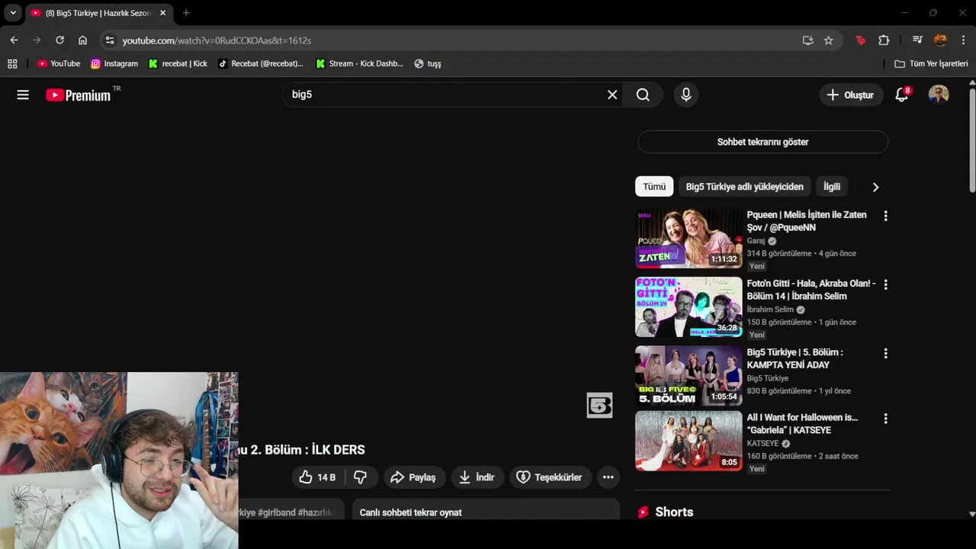Screen dimensions: 976x549
Task: Open All I Want for Halloween thumbnail
Action: [689, 441]
